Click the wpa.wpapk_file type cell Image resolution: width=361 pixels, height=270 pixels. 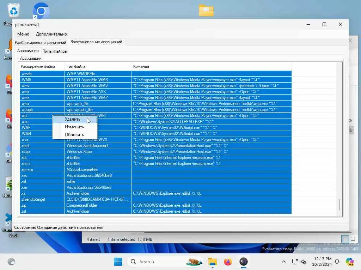[98, 110]
